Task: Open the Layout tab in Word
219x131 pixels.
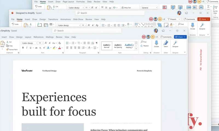Action: [28, 37]
